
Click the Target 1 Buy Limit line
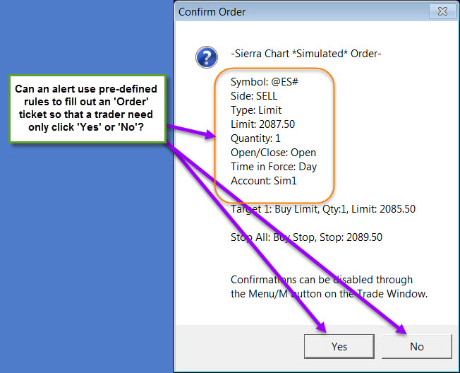click(323, 209)
